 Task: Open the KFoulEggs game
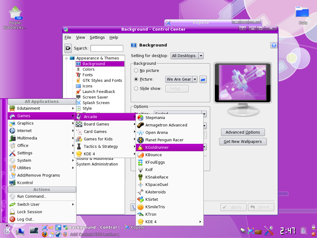pos(170,162)
